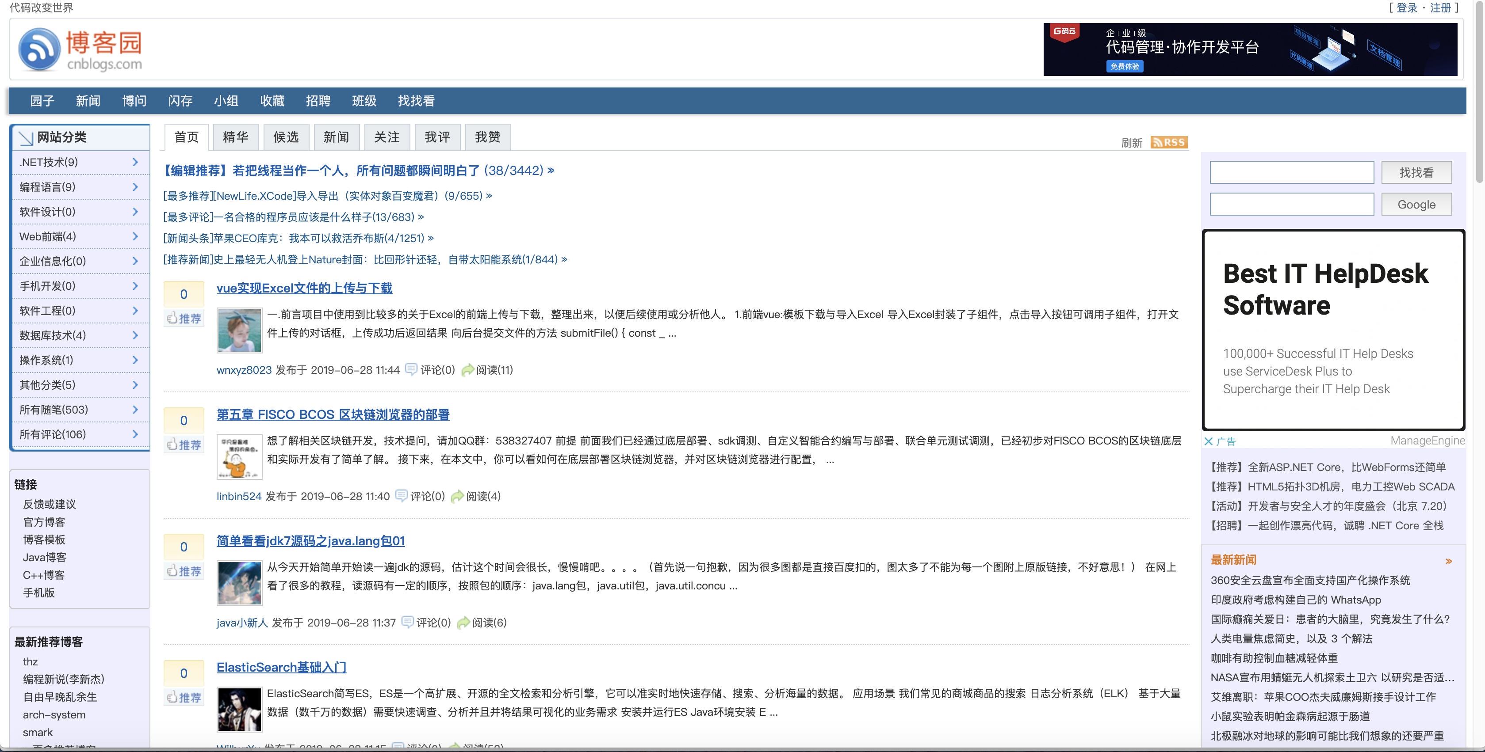The width and height of the screenshot is (1485, 752).
Task: Open the ElasticSearch基础入门 article link
Action: [281, 667]
